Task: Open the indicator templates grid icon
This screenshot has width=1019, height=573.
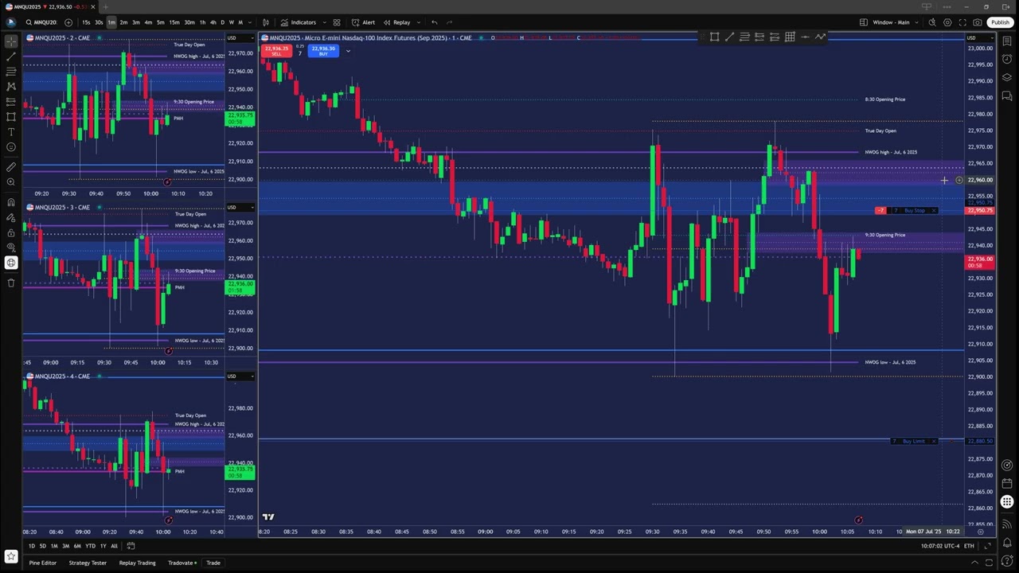Action: [337, 22]
